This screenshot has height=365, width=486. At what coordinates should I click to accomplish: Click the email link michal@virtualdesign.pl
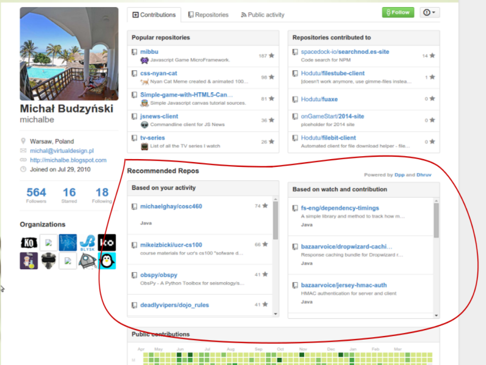[62, 151]
